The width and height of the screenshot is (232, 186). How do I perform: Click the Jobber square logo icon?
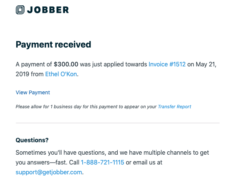pyautogui.click(x=20, y=10)
